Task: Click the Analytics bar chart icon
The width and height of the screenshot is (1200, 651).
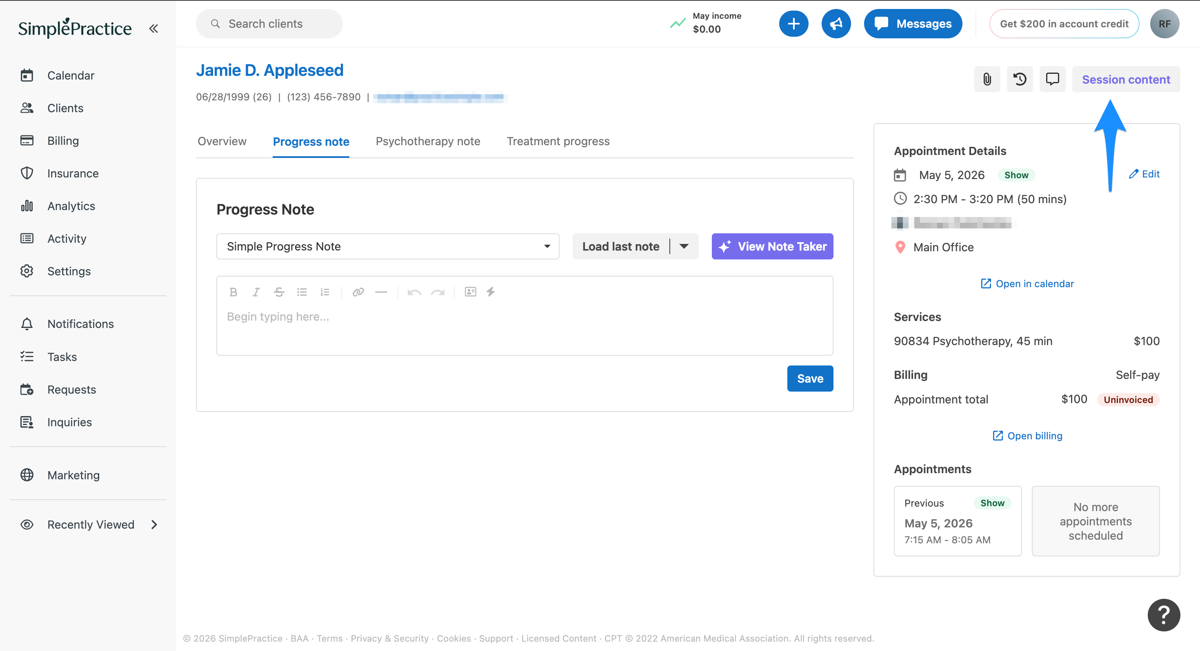Action: coord(27,206)
